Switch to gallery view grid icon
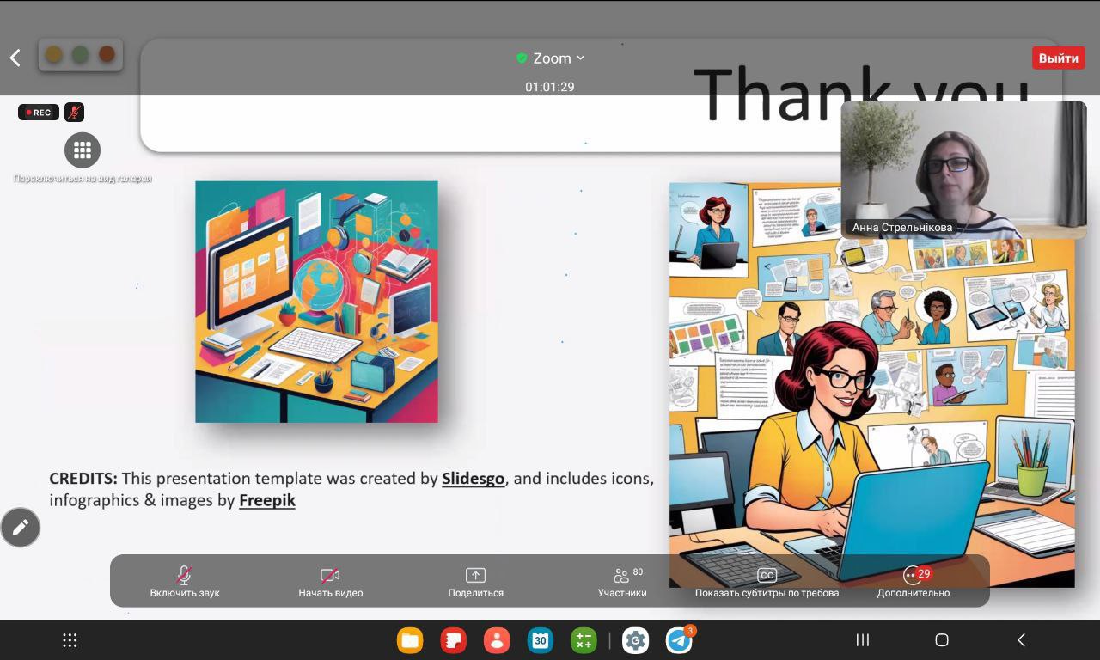The width and height of the screenshot is (1100, 660). click(x=82, y=150)
